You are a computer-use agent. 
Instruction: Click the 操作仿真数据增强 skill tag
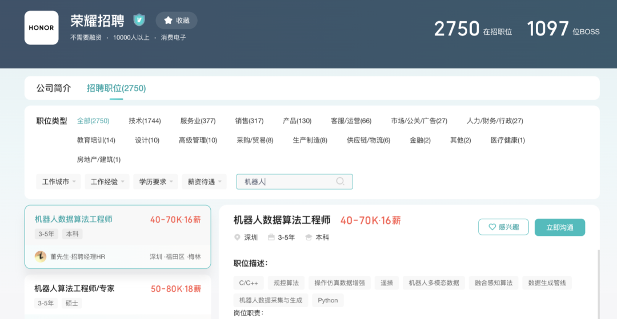click(x=339, y=283)
